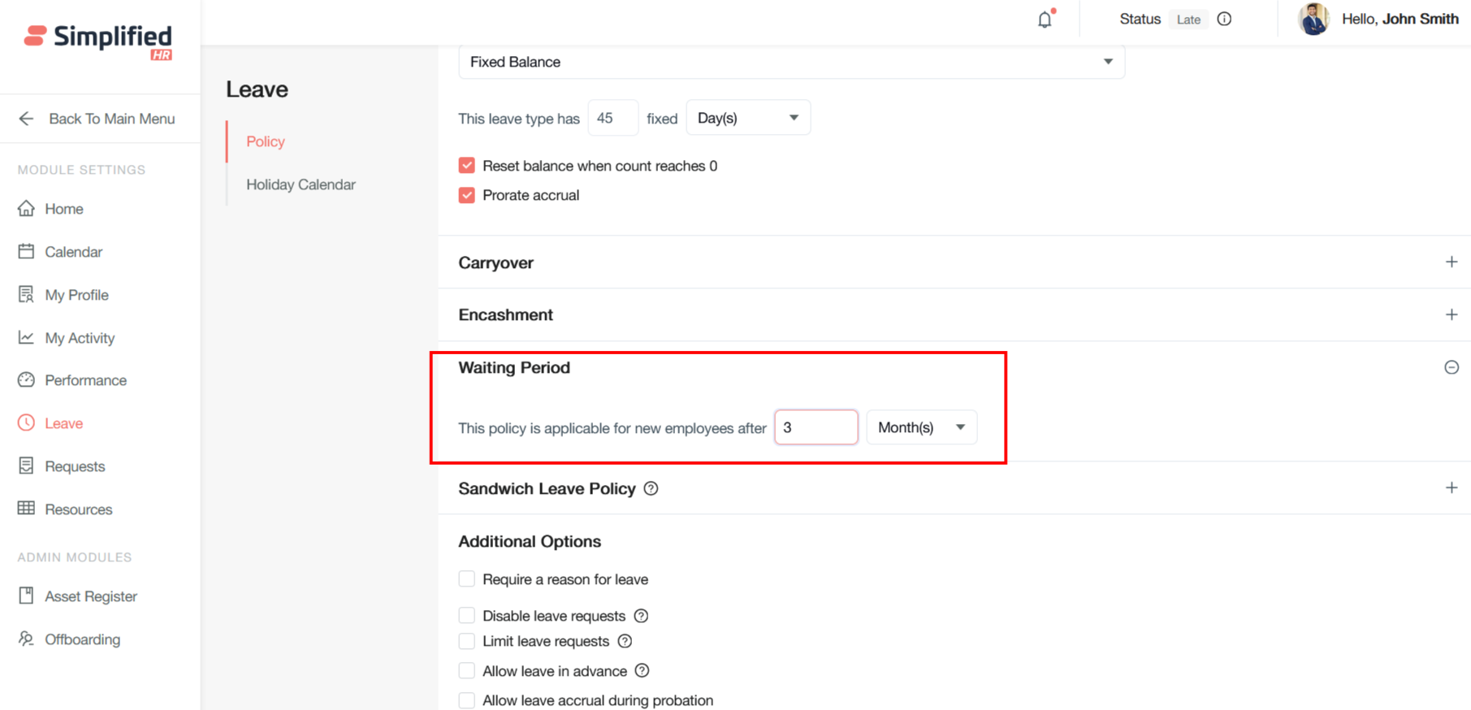The height and width of the screenshot is (710, 1471).
Task: Switch to the Holiday Calendar tab
Action: [301, 184]
